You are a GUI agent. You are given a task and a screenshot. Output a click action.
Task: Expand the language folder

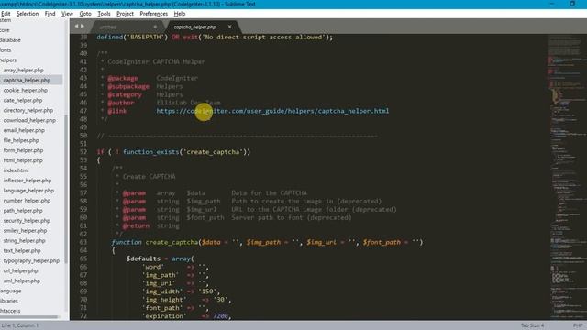point(11,291)
